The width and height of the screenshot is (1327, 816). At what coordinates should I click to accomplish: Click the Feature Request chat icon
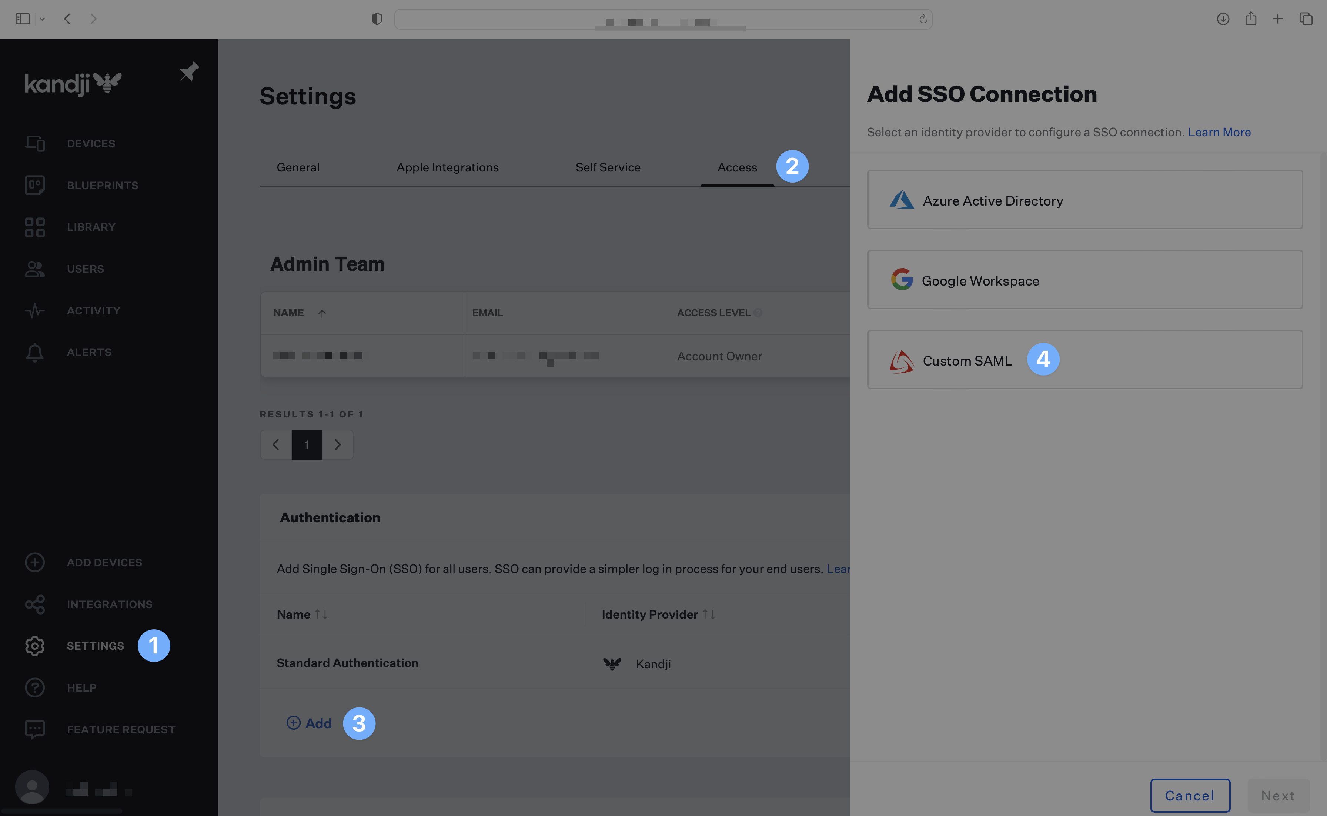coord(34,730)
